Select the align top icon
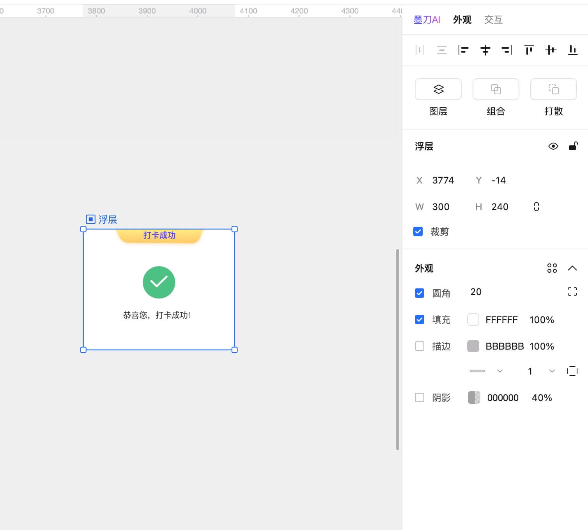 529,50
